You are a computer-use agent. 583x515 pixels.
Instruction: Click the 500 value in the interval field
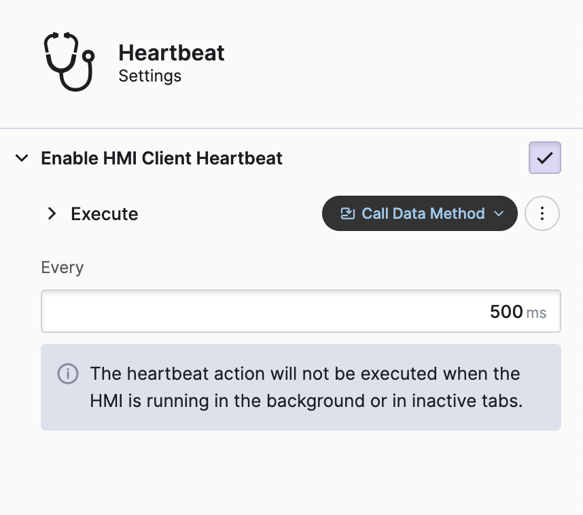pyautogui.click(x=506, y=312)
